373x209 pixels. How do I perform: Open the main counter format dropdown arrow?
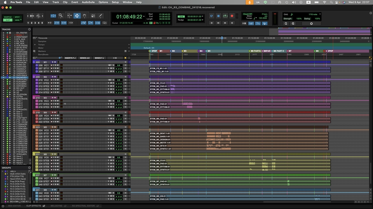[144, 16]
